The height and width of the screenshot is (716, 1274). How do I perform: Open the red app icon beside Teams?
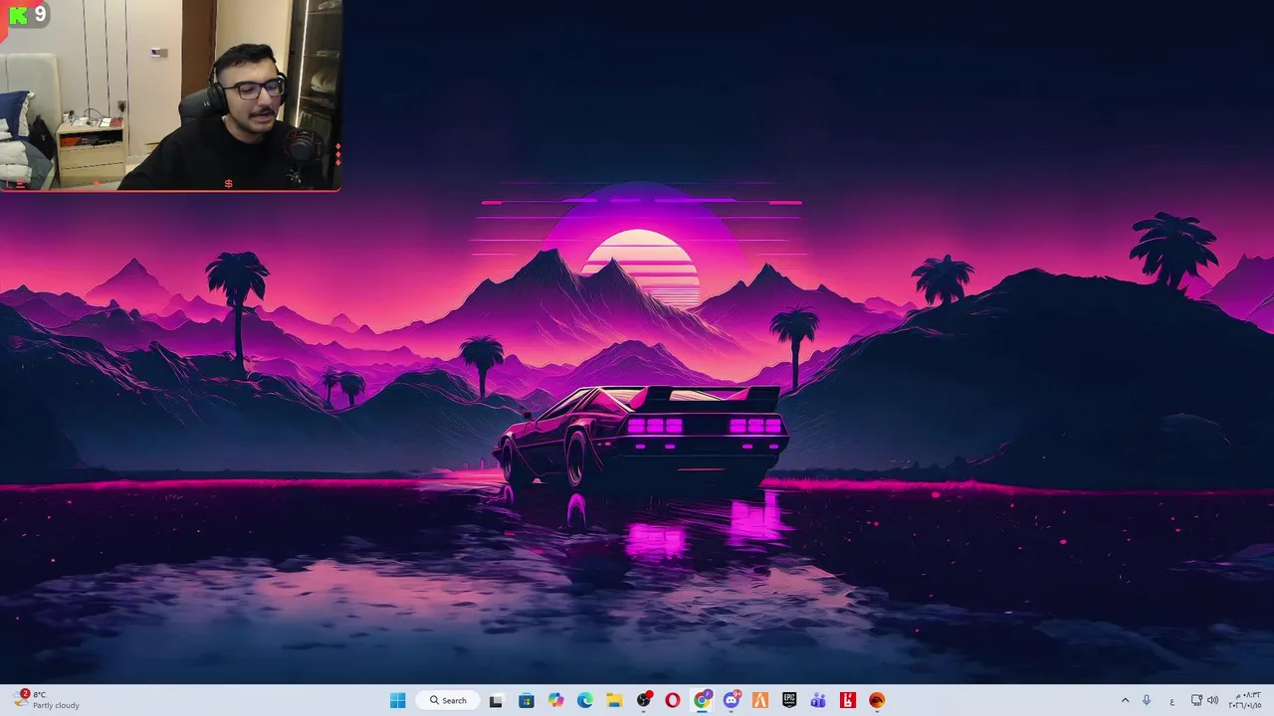(848, 700)
